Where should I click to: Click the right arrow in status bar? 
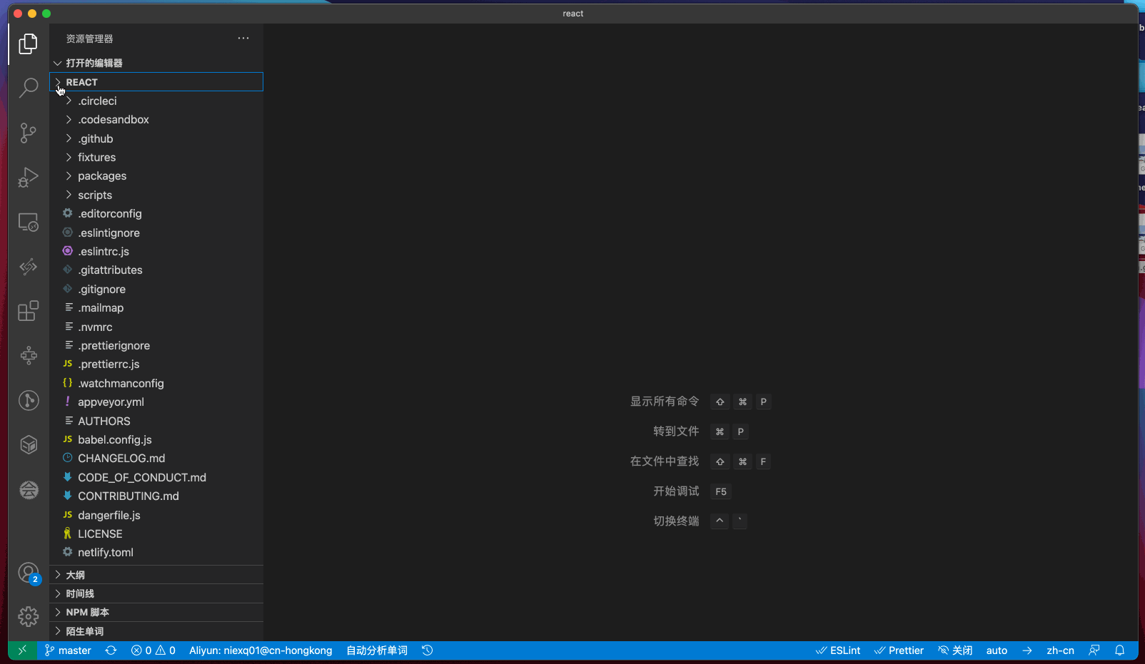pyautogui.click(x=1027, y=650)
